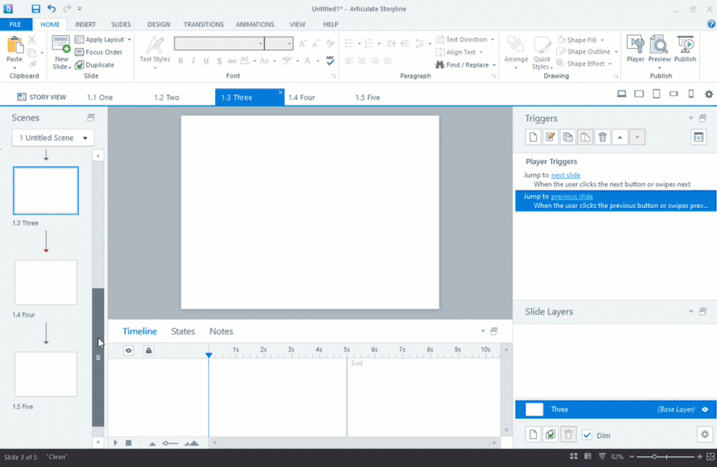The height and width of the screenshot is (467, 717).
Task: Click the New Slide icon
Action: (x=61, y=44)
